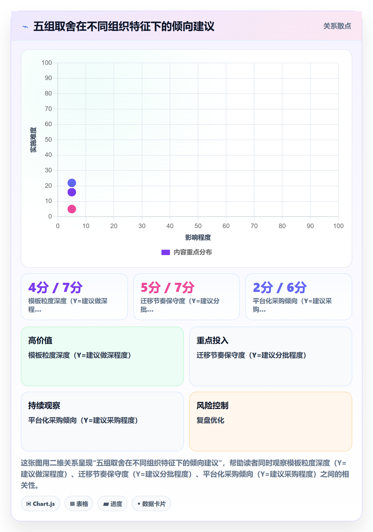Select the blue scatter point near 22

coord(72,183)
